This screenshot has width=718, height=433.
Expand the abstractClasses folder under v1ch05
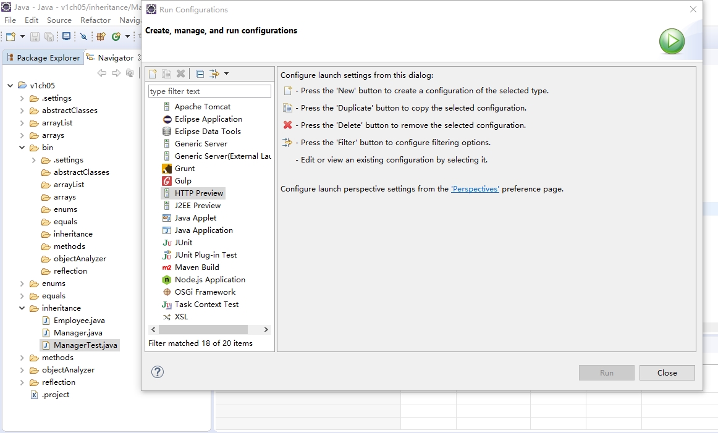coord(22,111)
